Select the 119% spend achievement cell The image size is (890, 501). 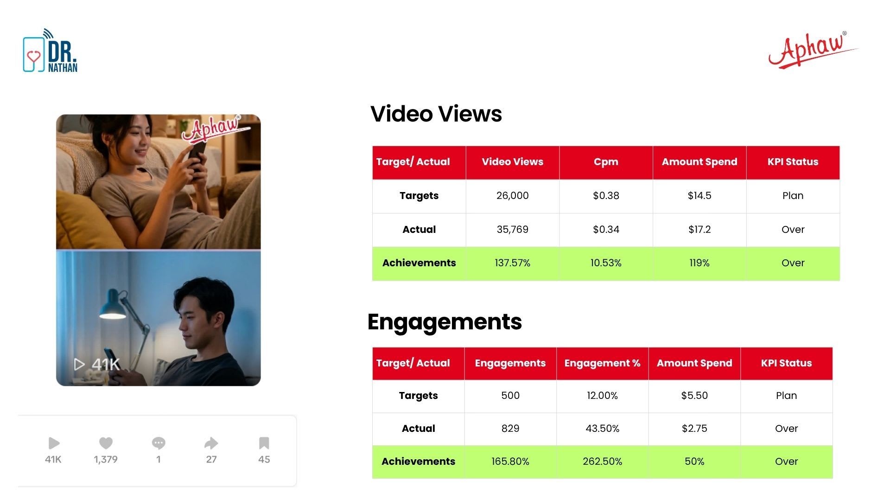point(699,263)
